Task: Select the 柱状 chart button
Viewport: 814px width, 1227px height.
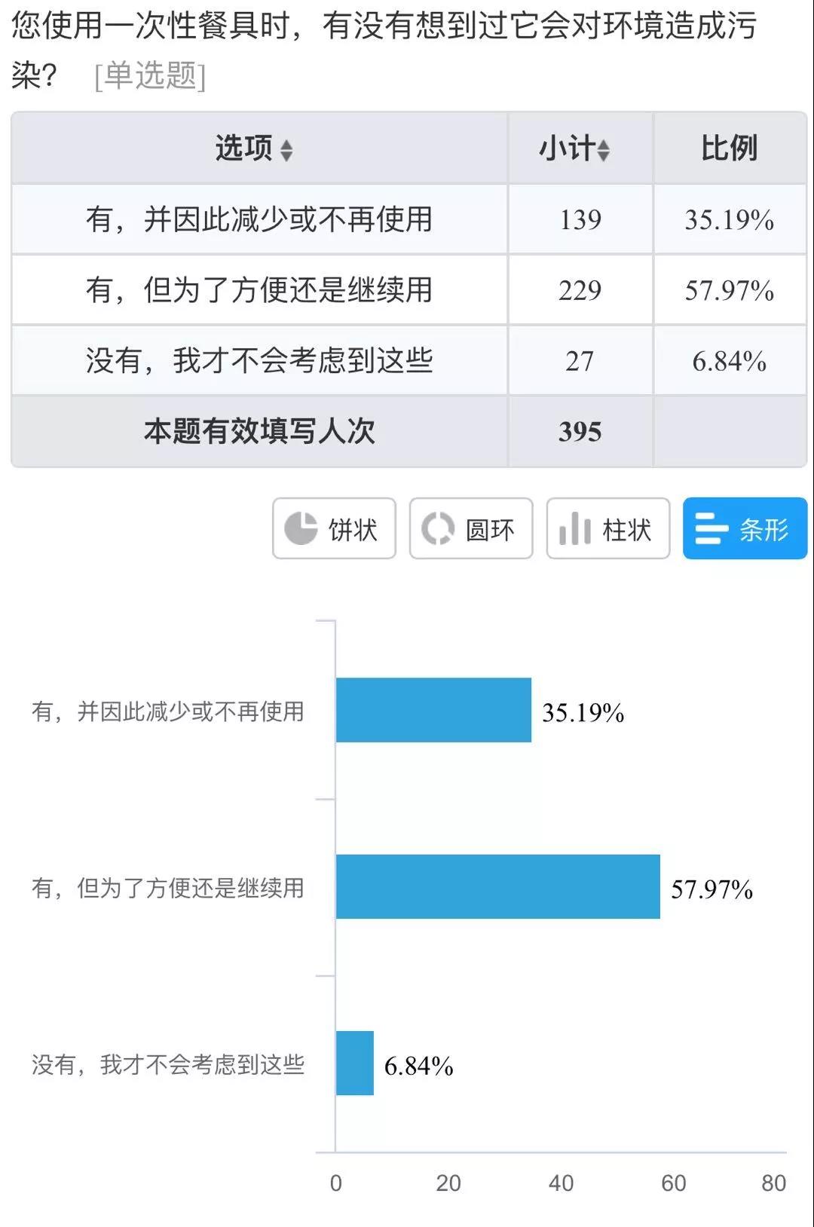Action: [608, 528]
